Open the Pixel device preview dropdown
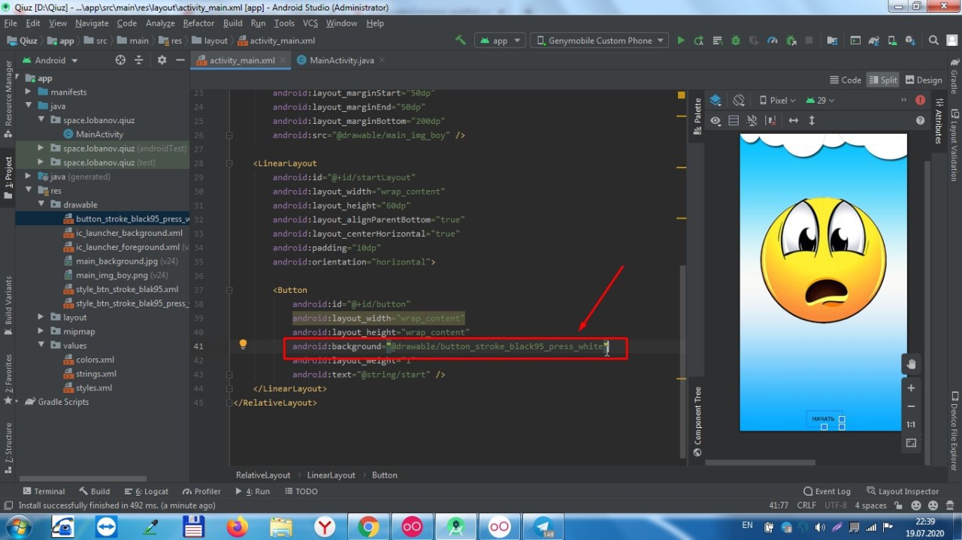Screen dimensions: 962x540 click(777, 100)
